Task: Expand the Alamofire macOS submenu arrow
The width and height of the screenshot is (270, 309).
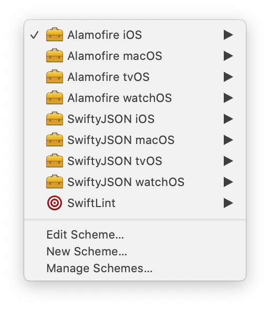Action: click(x=229, y=56)
